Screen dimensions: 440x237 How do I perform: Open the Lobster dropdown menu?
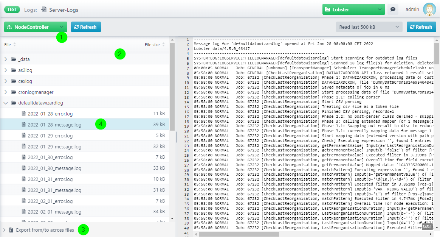[353, 9]
